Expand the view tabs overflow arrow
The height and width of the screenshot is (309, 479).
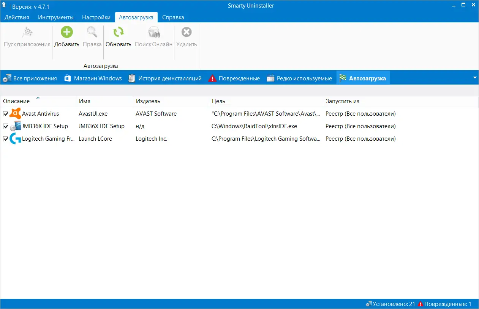[x=475, y=78]
